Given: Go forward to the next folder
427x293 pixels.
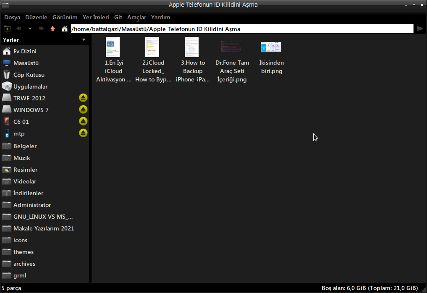Looking at the screenshot, I should point(41,29).
